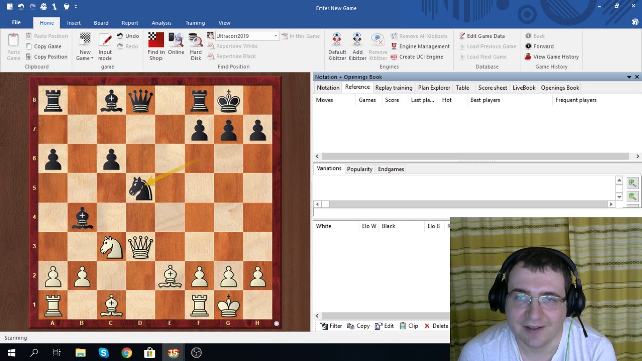The width and height of the screenshot is (642, 361).
Task: Open Skype from the Windows taskbar
Action: click(x=103, y=353)
